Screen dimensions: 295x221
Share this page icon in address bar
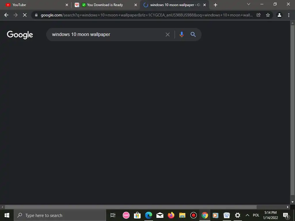coord(259,15)
